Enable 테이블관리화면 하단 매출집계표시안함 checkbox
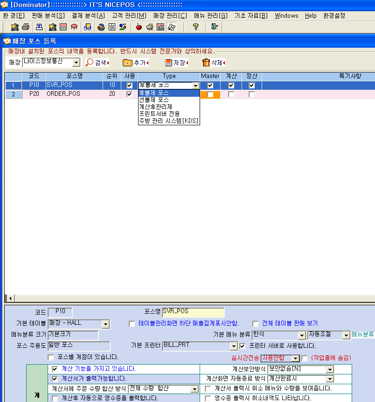Screen dimensions: 375x402 coord(132,323)
